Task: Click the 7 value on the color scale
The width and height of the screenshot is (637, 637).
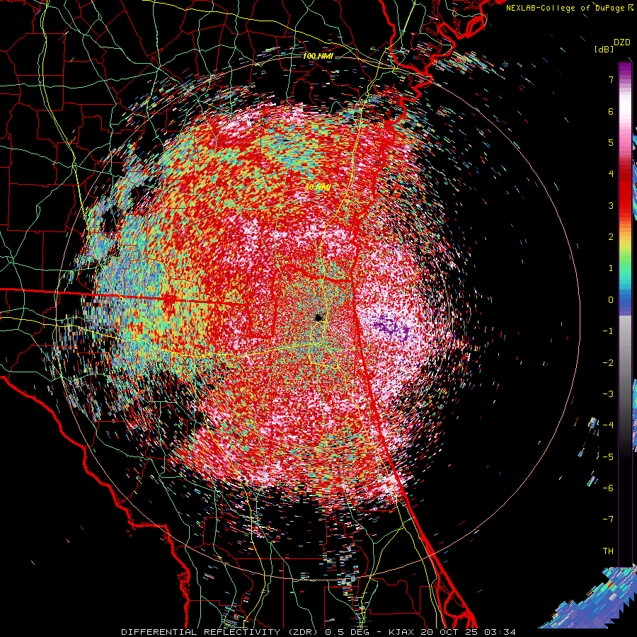Action: click(611, 79)
